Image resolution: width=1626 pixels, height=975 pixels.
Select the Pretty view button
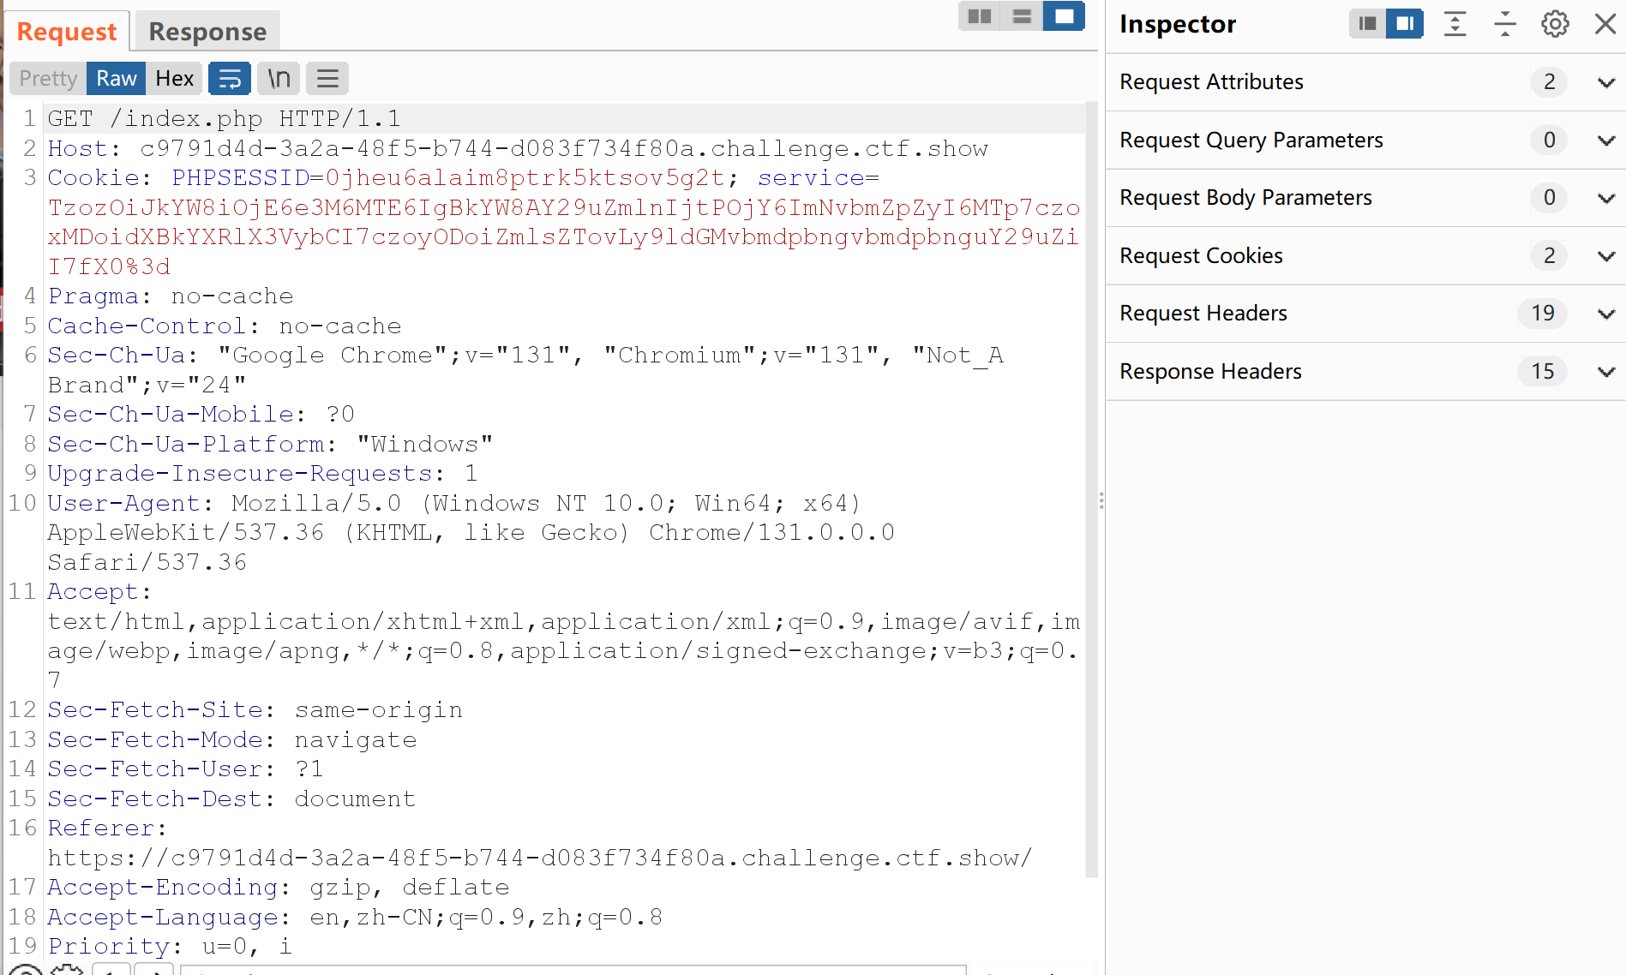(48, 79)
